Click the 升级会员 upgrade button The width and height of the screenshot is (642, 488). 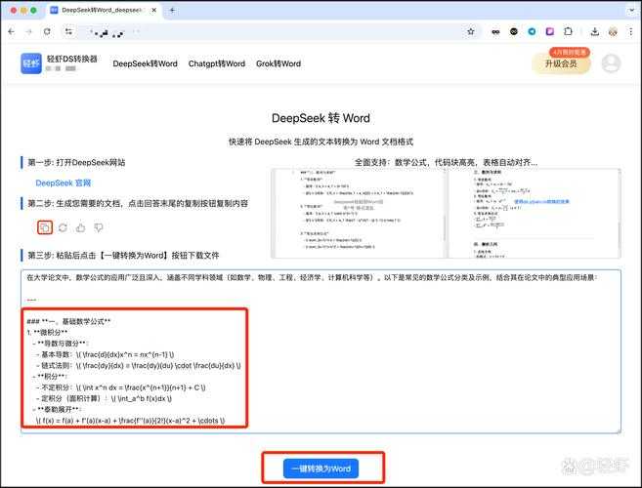561,64
